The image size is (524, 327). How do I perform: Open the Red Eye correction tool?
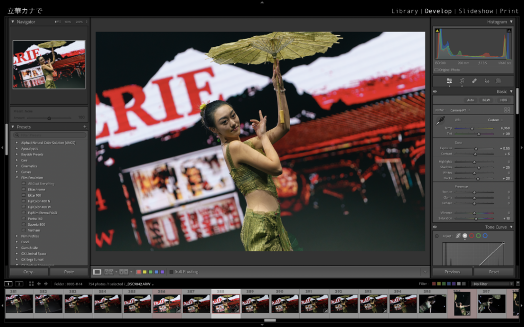[487, 81]
